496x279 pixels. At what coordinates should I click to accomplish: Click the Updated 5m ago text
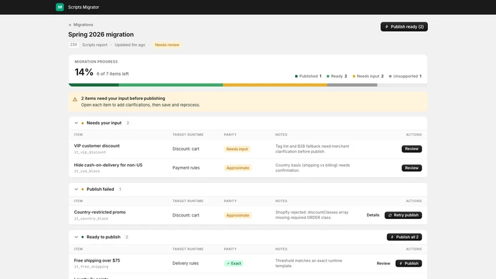coord(130,45)
